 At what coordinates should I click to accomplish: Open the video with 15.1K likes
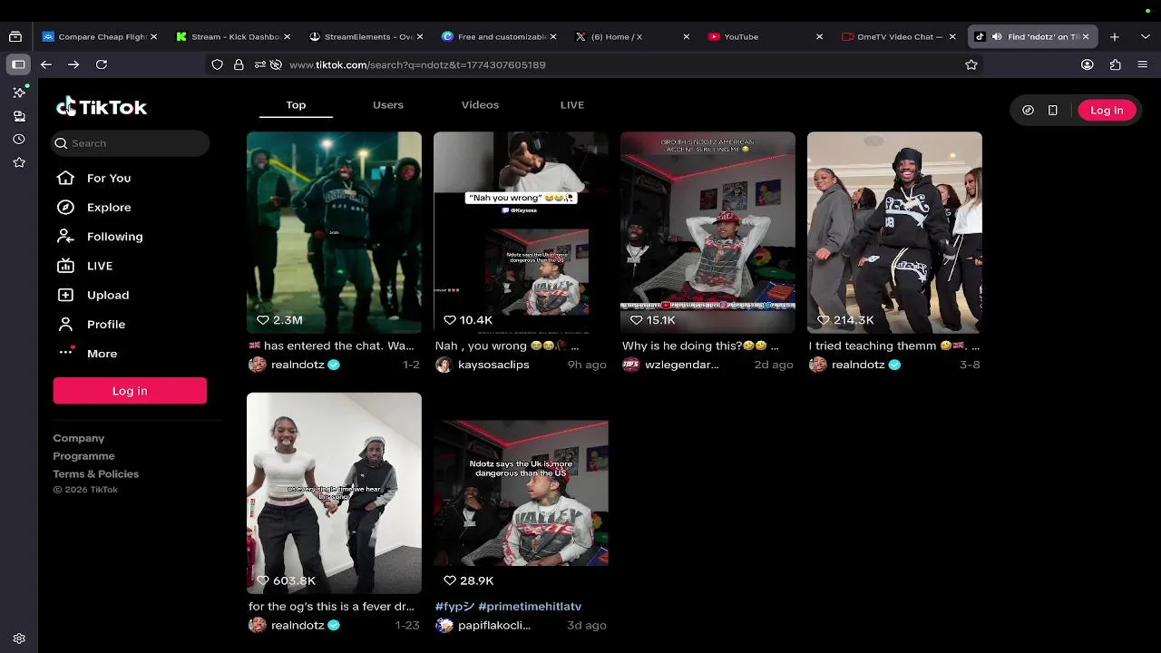pos(707,232)
